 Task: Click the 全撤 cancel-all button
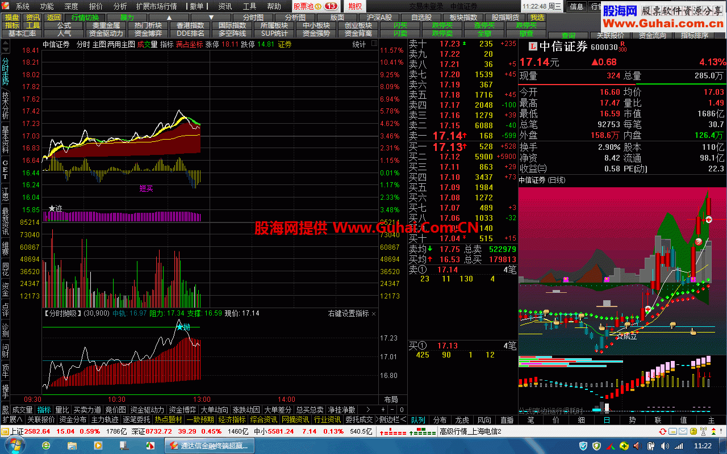(484, 33)
